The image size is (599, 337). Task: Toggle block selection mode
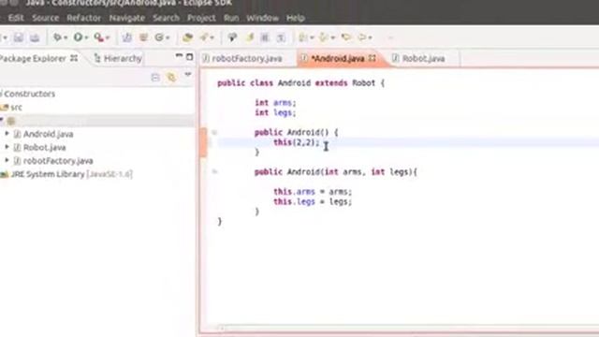click(x=265, y=37)
